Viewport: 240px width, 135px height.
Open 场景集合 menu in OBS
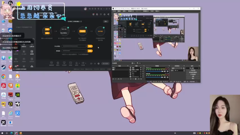click(146, 11)
